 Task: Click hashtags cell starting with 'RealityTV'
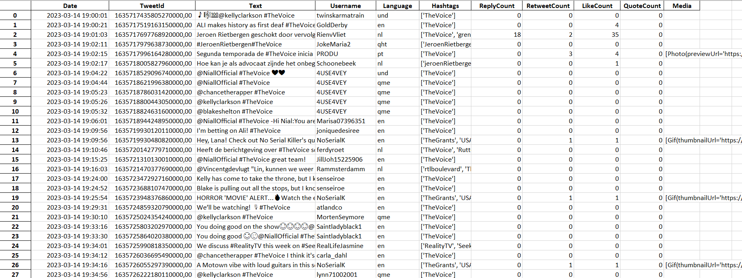[x=445, y=246]
